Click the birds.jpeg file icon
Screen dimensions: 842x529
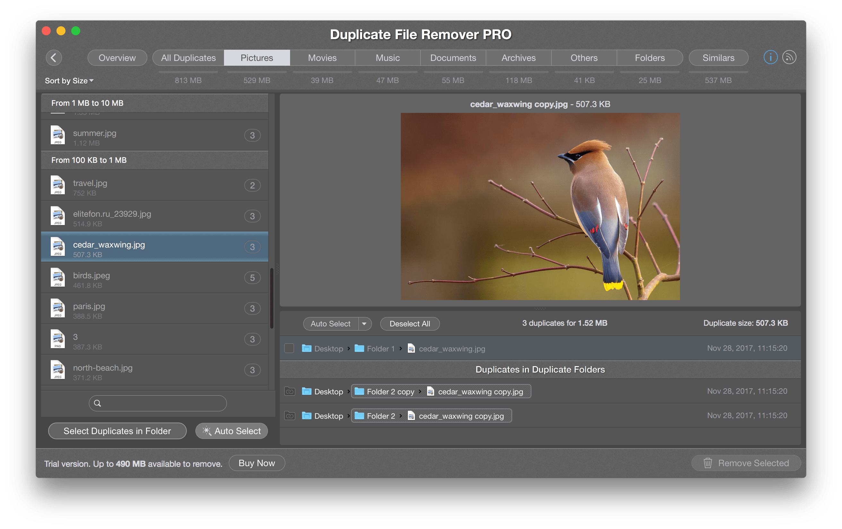[x=58, y=277]
